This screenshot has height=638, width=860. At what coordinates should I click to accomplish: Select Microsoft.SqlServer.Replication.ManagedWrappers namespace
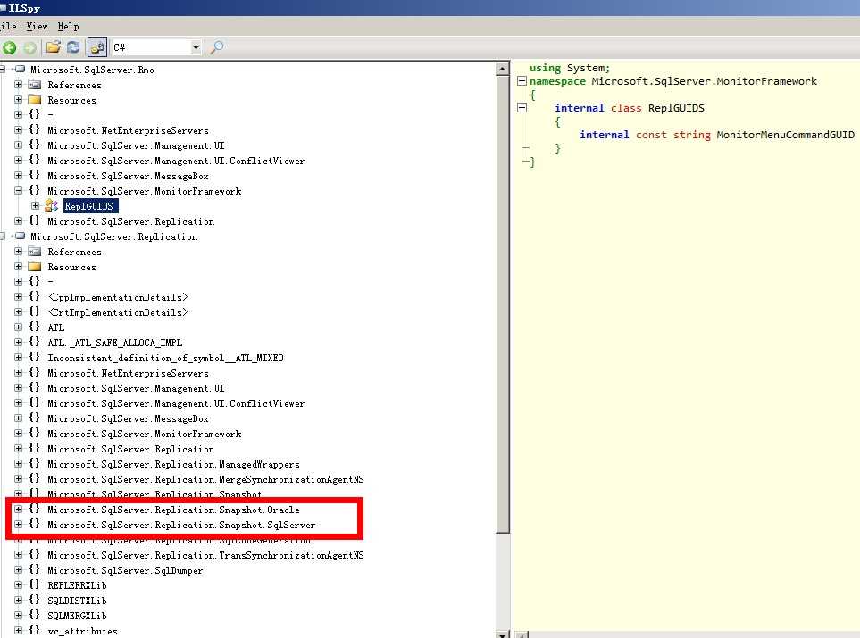click(173, 464)
